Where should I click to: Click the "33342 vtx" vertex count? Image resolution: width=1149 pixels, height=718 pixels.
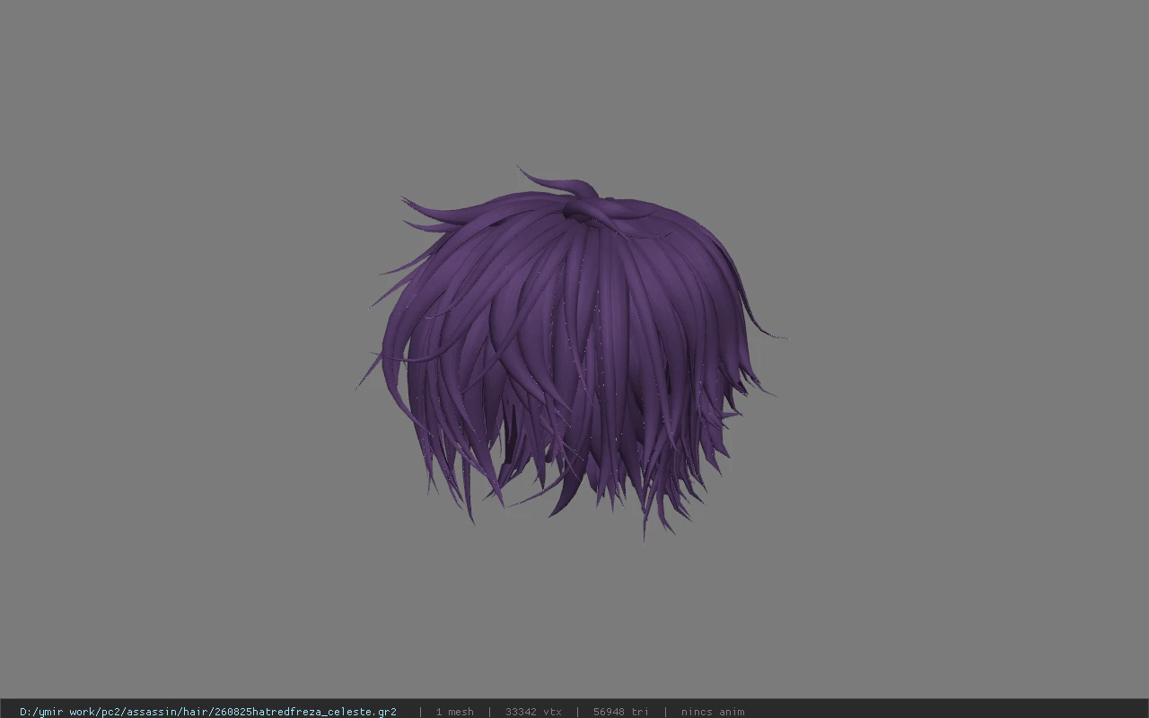(533, 712)
